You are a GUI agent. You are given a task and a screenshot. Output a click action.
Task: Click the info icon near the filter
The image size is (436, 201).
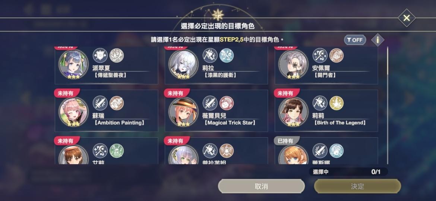pyautogui.click(x=377, y=40)
